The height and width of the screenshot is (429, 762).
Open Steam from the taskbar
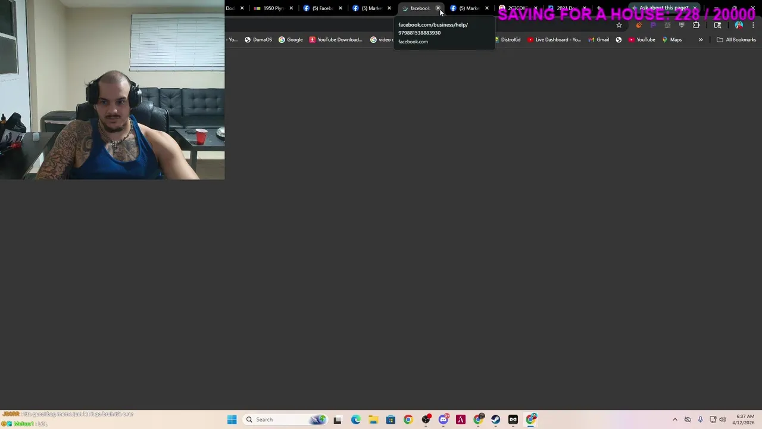point(495,419)
